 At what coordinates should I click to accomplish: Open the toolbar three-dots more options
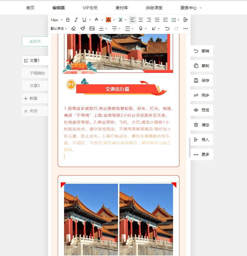(186, 28)
